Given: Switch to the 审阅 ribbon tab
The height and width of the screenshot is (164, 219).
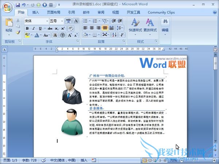Looking at the screenshot, I should (x=101, y=12).
